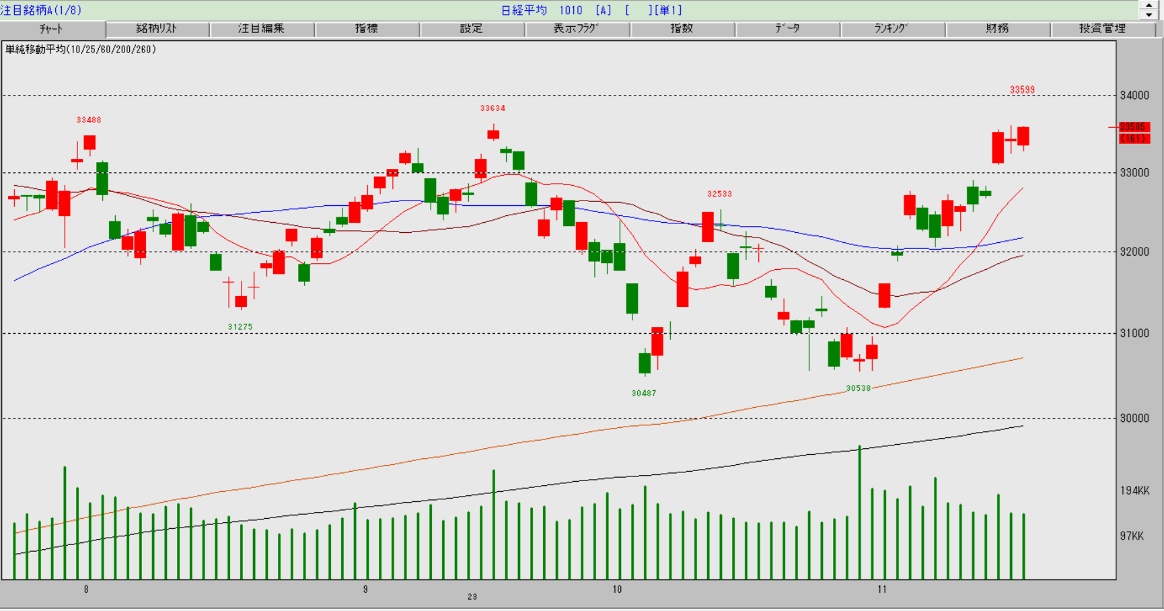Screen dimensions: 1164x611
Task: Click the [単1] indicator in the title bar
Action: 668,10
